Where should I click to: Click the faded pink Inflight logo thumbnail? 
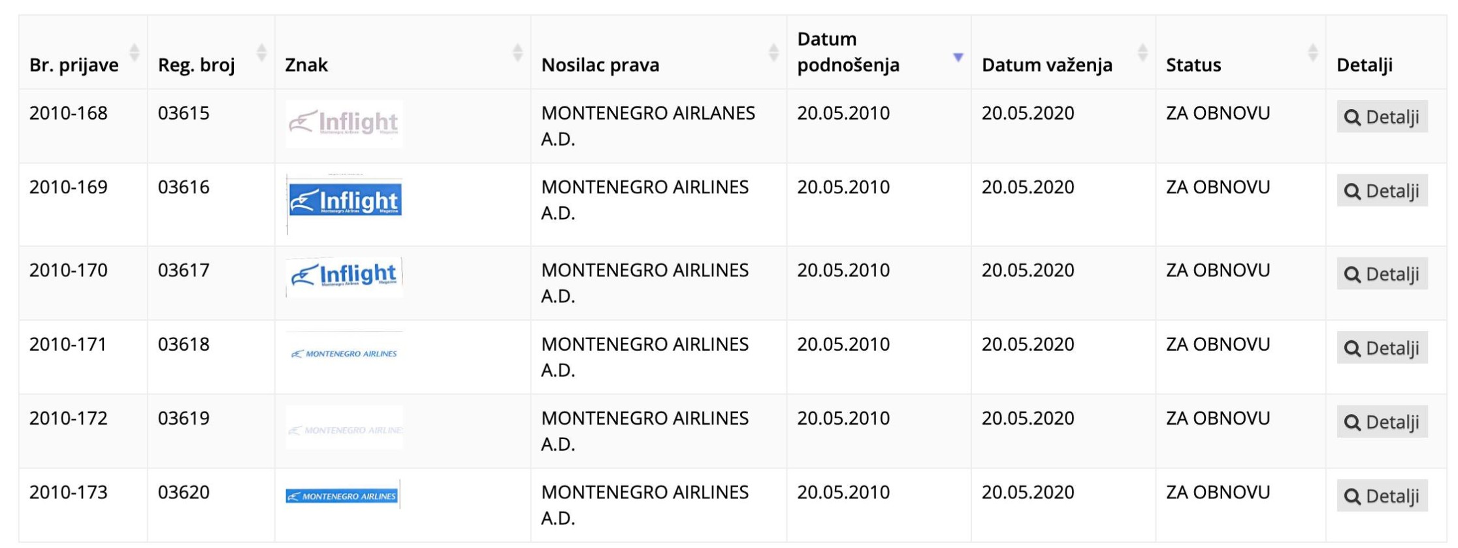point(344,123)
